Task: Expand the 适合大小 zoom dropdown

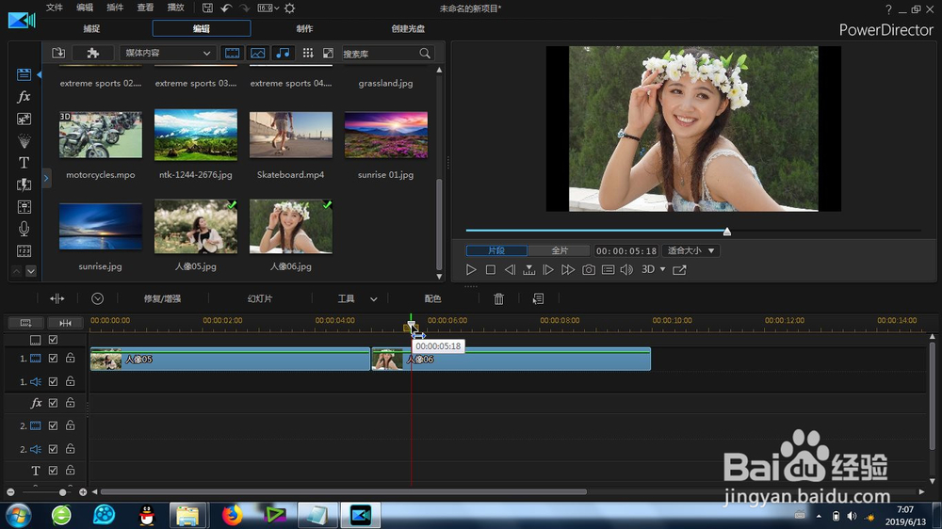Action: [x=691, y=251]
